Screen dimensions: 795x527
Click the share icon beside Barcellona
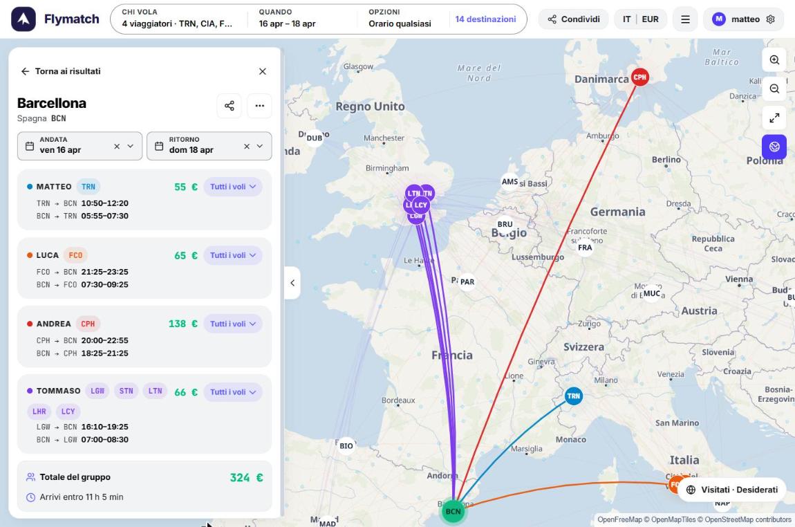click(230, 106)
